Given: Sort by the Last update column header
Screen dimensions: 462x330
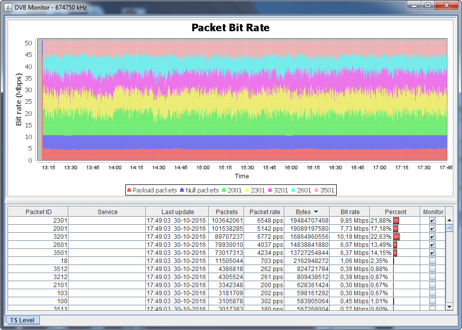Looking at the screenshot, I should [x=177, y=212].
